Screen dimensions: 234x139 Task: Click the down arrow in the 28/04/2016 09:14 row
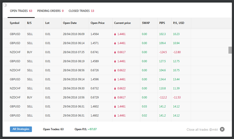(115, 80)
